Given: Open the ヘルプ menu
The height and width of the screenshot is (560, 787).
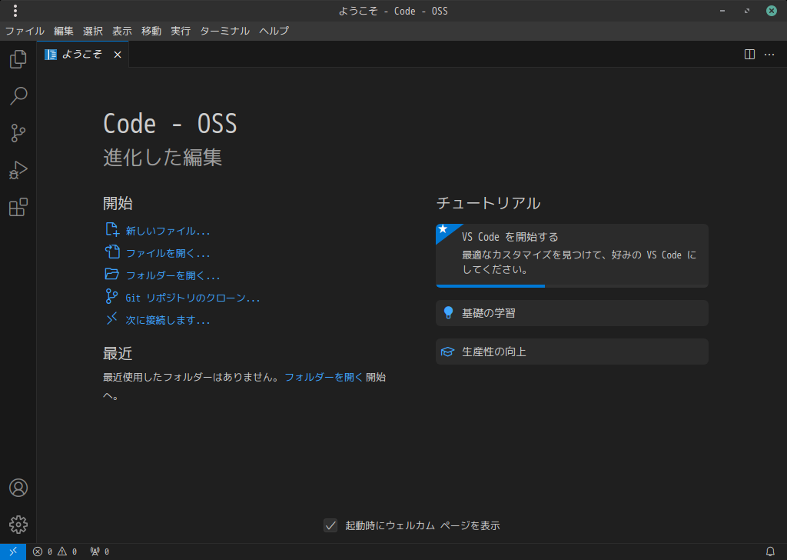Looking at the screenshot, I should click(274, 31).
